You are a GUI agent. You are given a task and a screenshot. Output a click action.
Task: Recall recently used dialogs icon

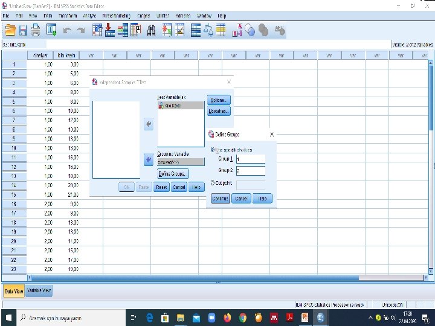pyautogui.click(x=51, y=30)
